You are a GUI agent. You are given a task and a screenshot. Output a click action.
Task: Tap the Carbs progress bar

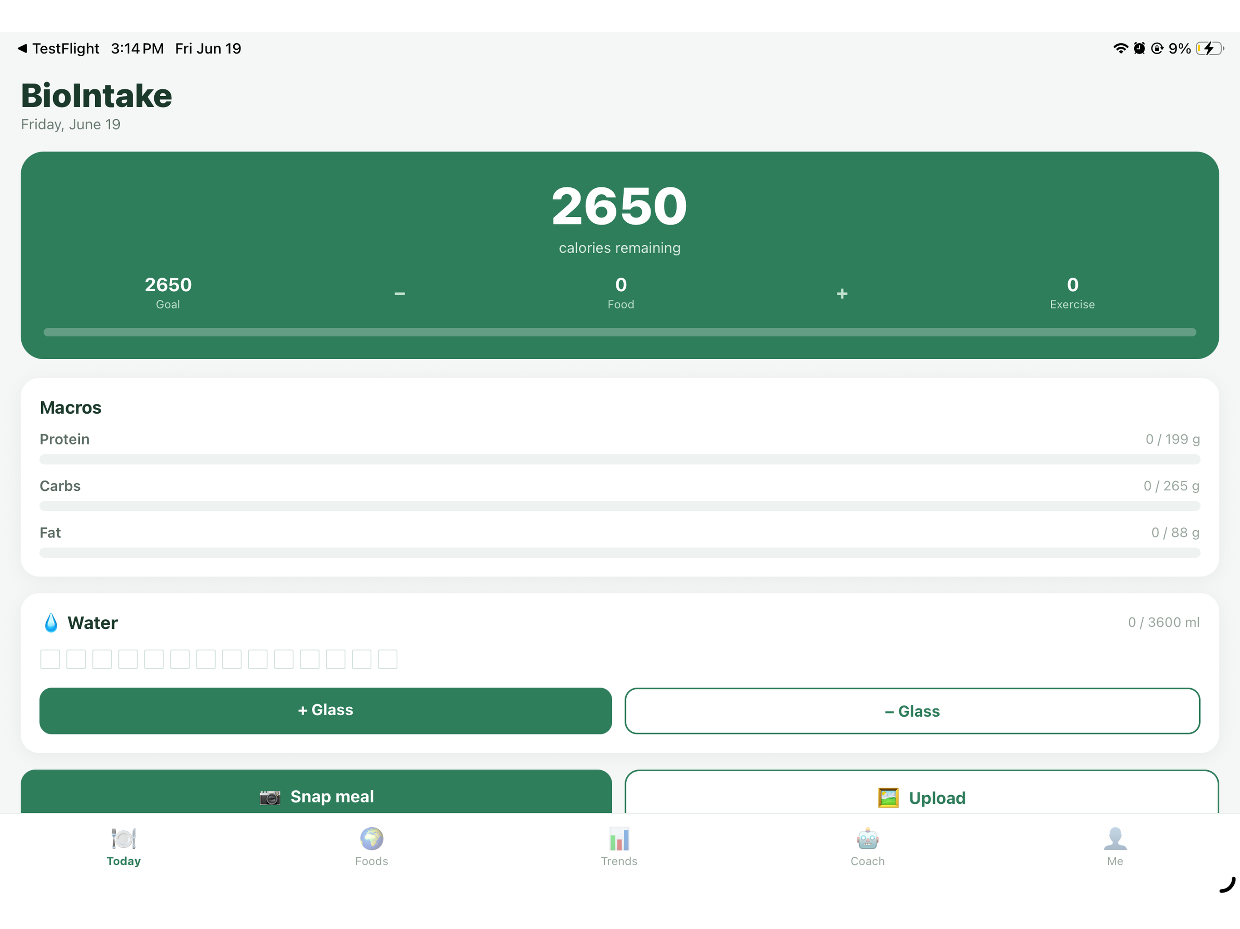(x=620, y=506)
